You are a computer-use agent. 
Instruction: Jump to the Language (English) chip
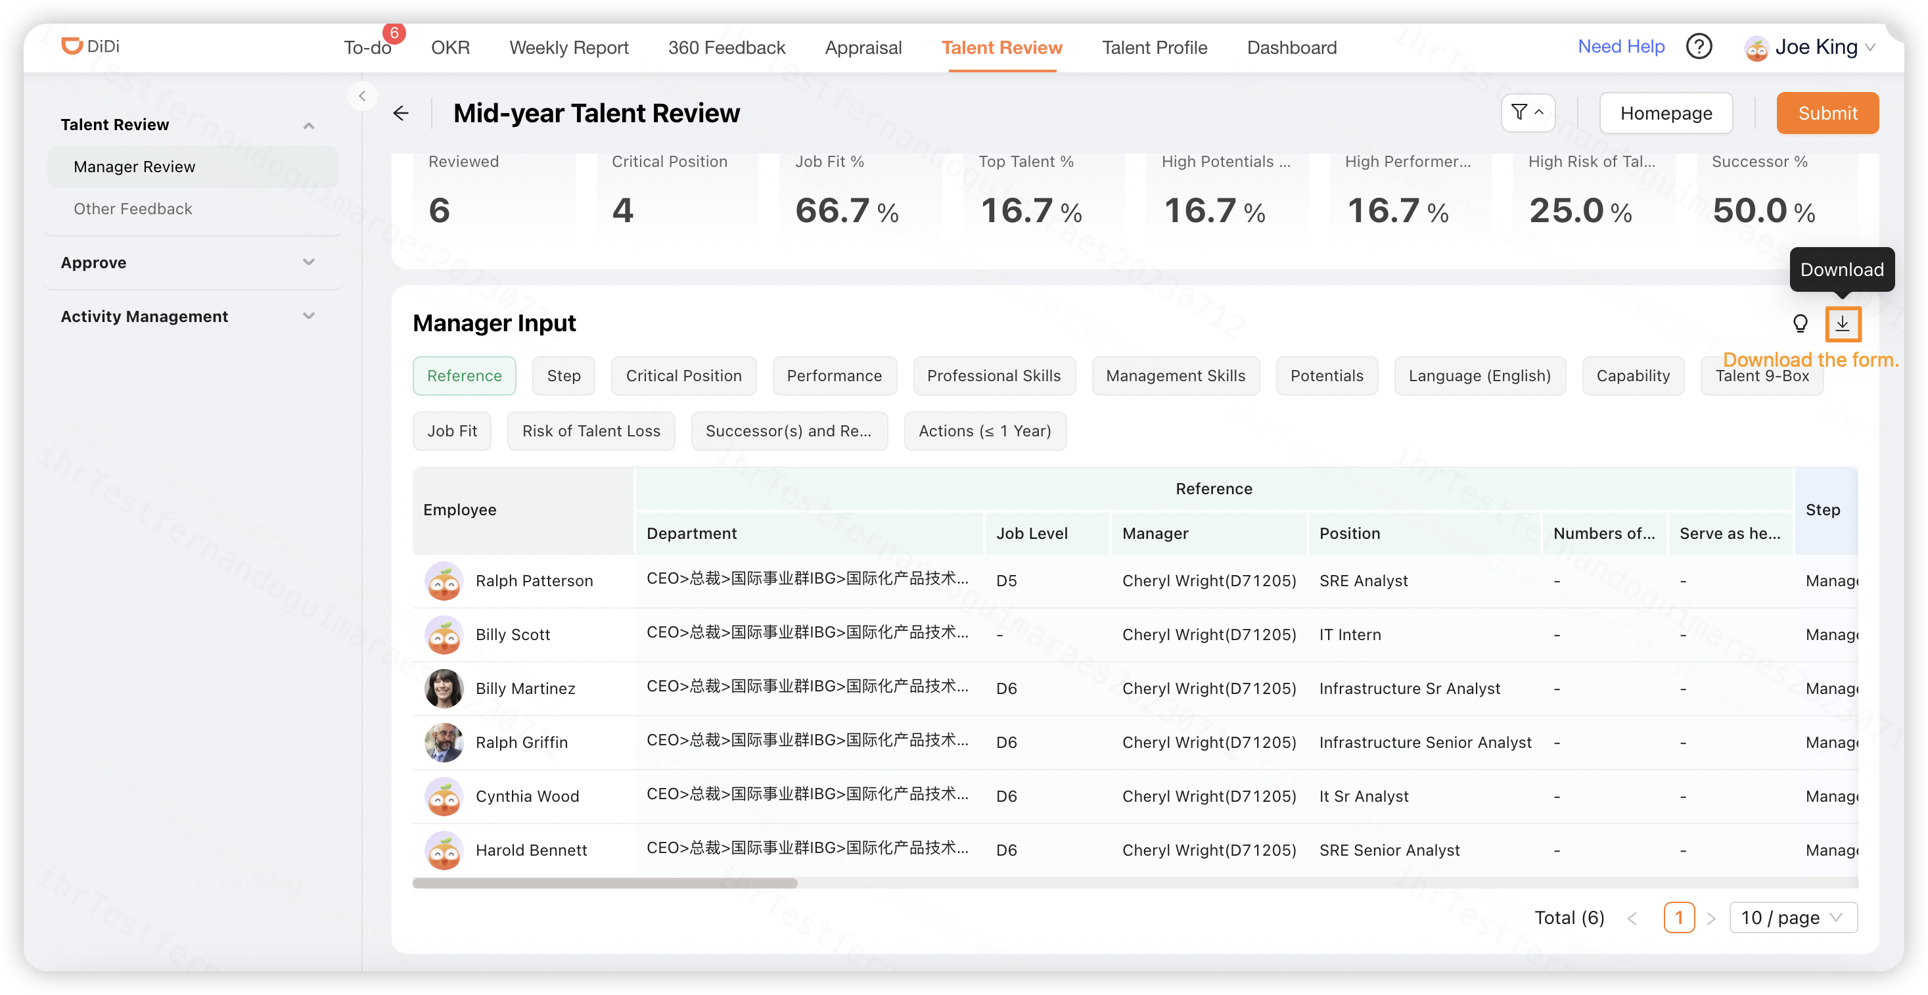(1479, 376)
